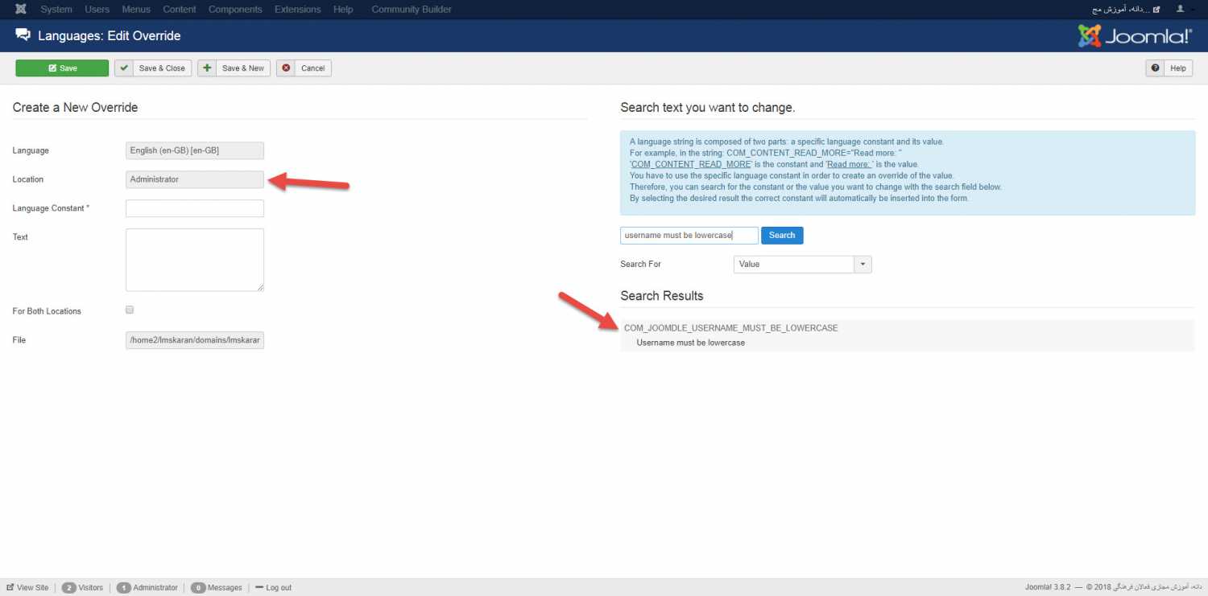Click into the Text textarea
The width and height of the screenshot is (1208, 596).
(x=195, y=259)
